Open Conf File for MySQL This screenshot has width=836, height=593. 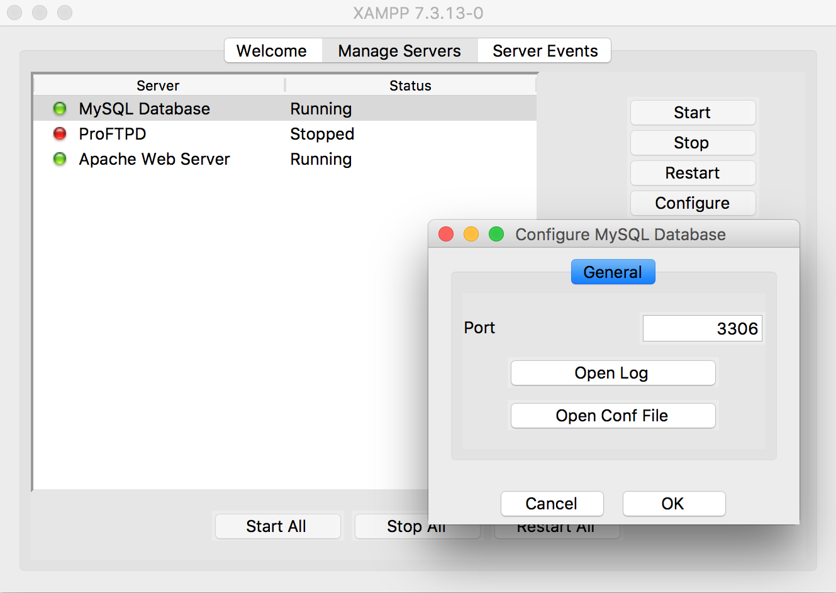(x=613, y=416)
